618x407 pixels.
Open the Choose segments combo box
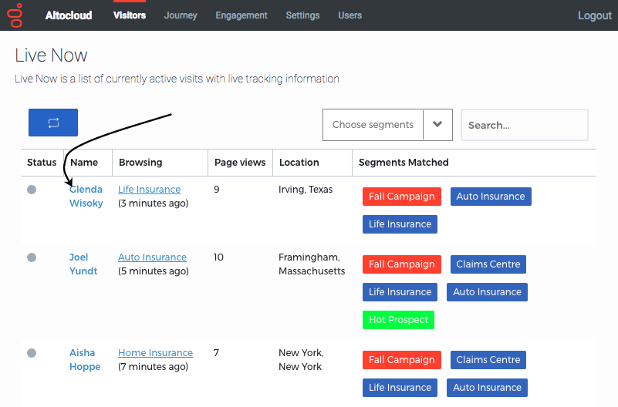click(x=387, y=125)
